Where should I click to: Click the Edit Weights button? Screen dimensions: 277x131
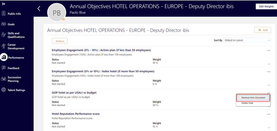[x=266, y=6]
